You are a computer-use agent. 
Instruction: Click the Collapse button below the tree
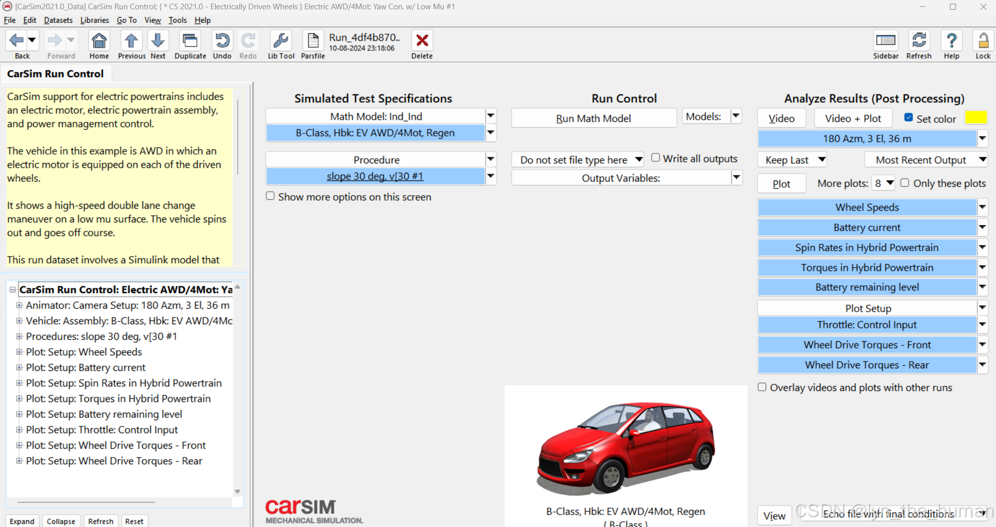[61, 521]
